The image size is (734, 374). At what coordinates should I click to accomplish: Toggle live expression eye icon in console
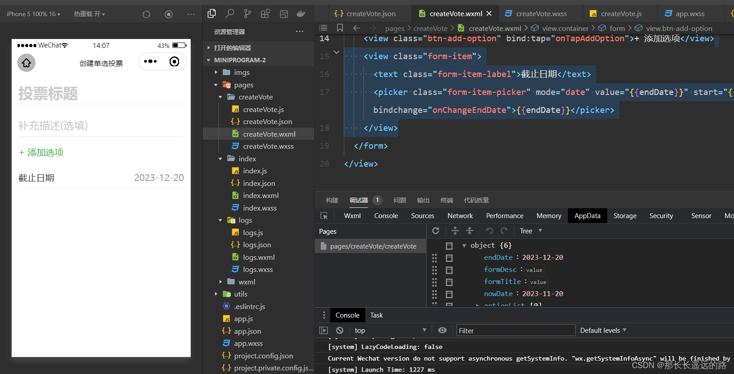(x=442, y=330)
